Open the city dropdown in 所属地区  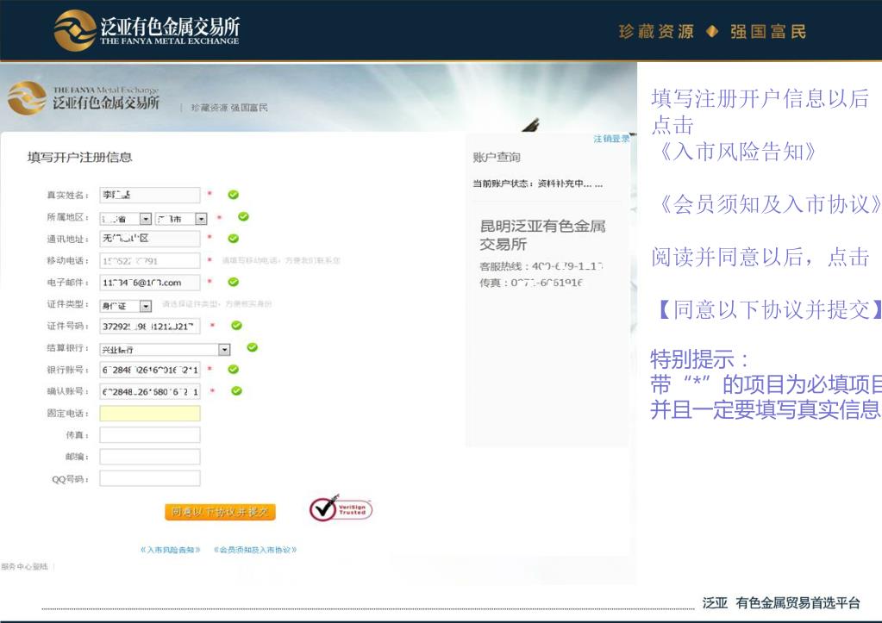181,219
